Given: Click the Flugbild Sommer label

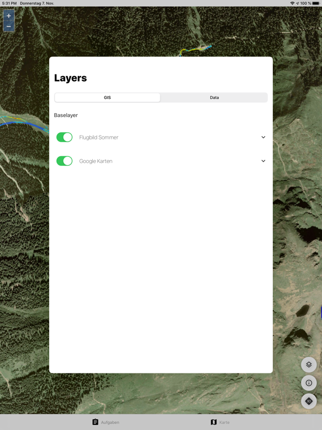Looking at the screenshot, I should tap(98, 137).
